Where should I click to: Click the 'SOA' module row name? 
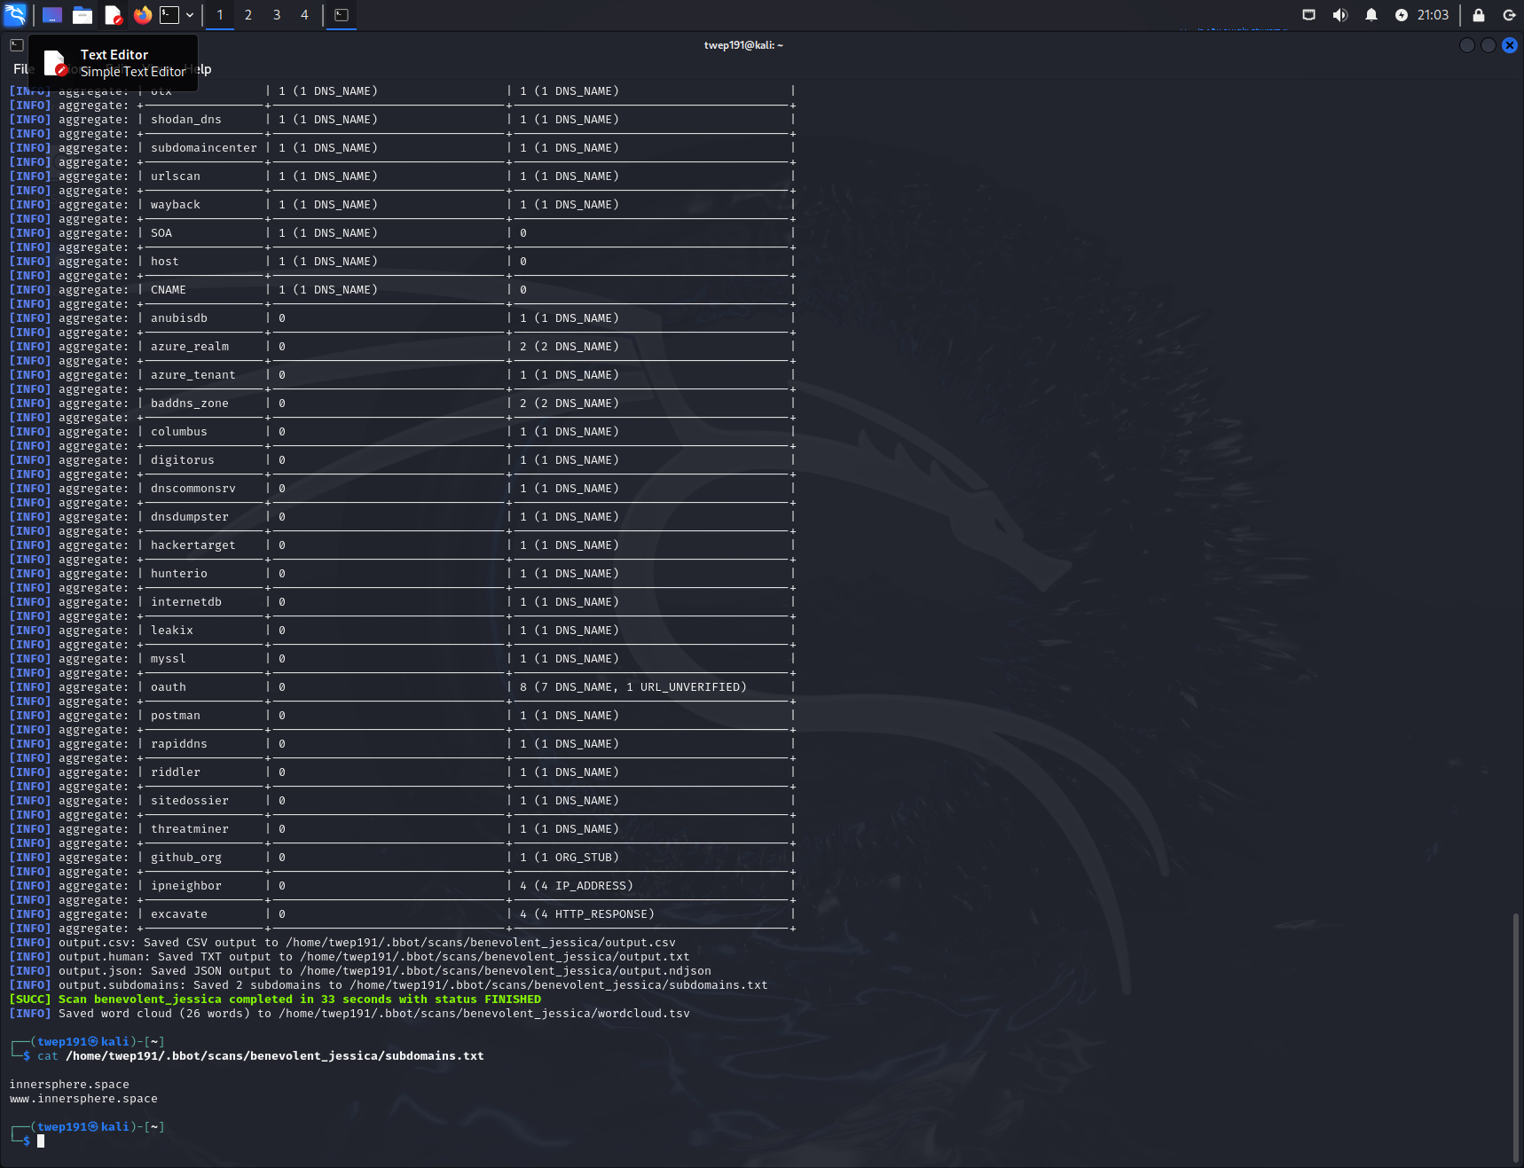(x=161, y=233)
